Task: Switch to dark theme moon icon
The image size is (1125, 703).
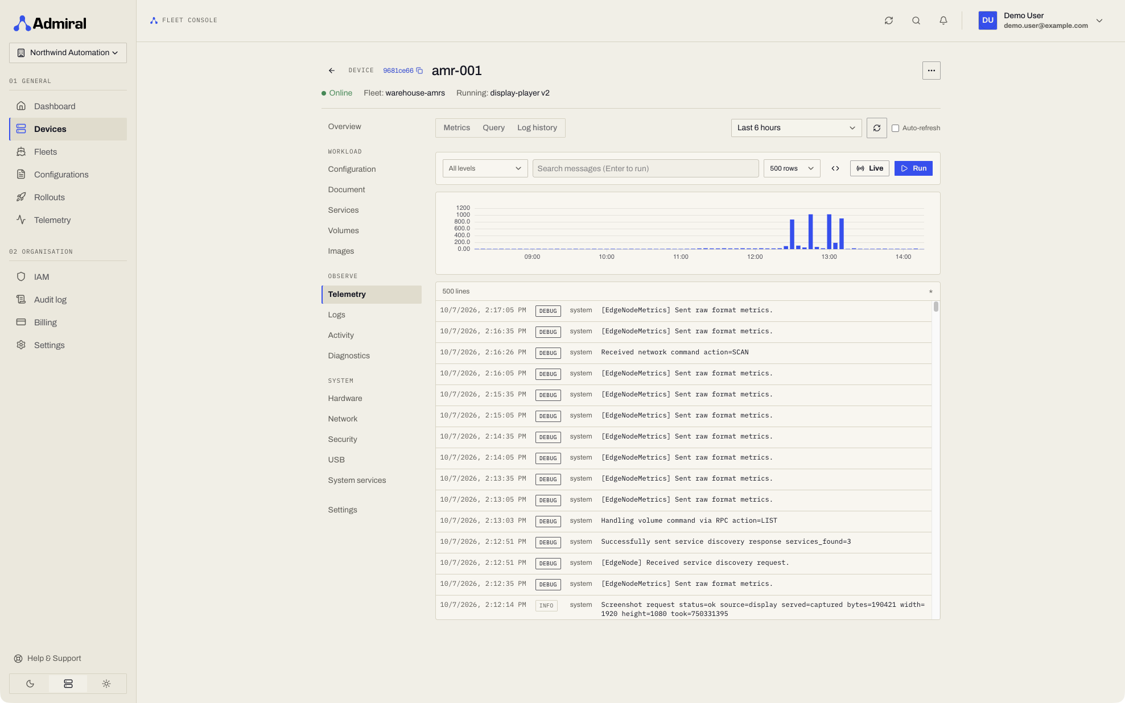Action: click(30, 684)
